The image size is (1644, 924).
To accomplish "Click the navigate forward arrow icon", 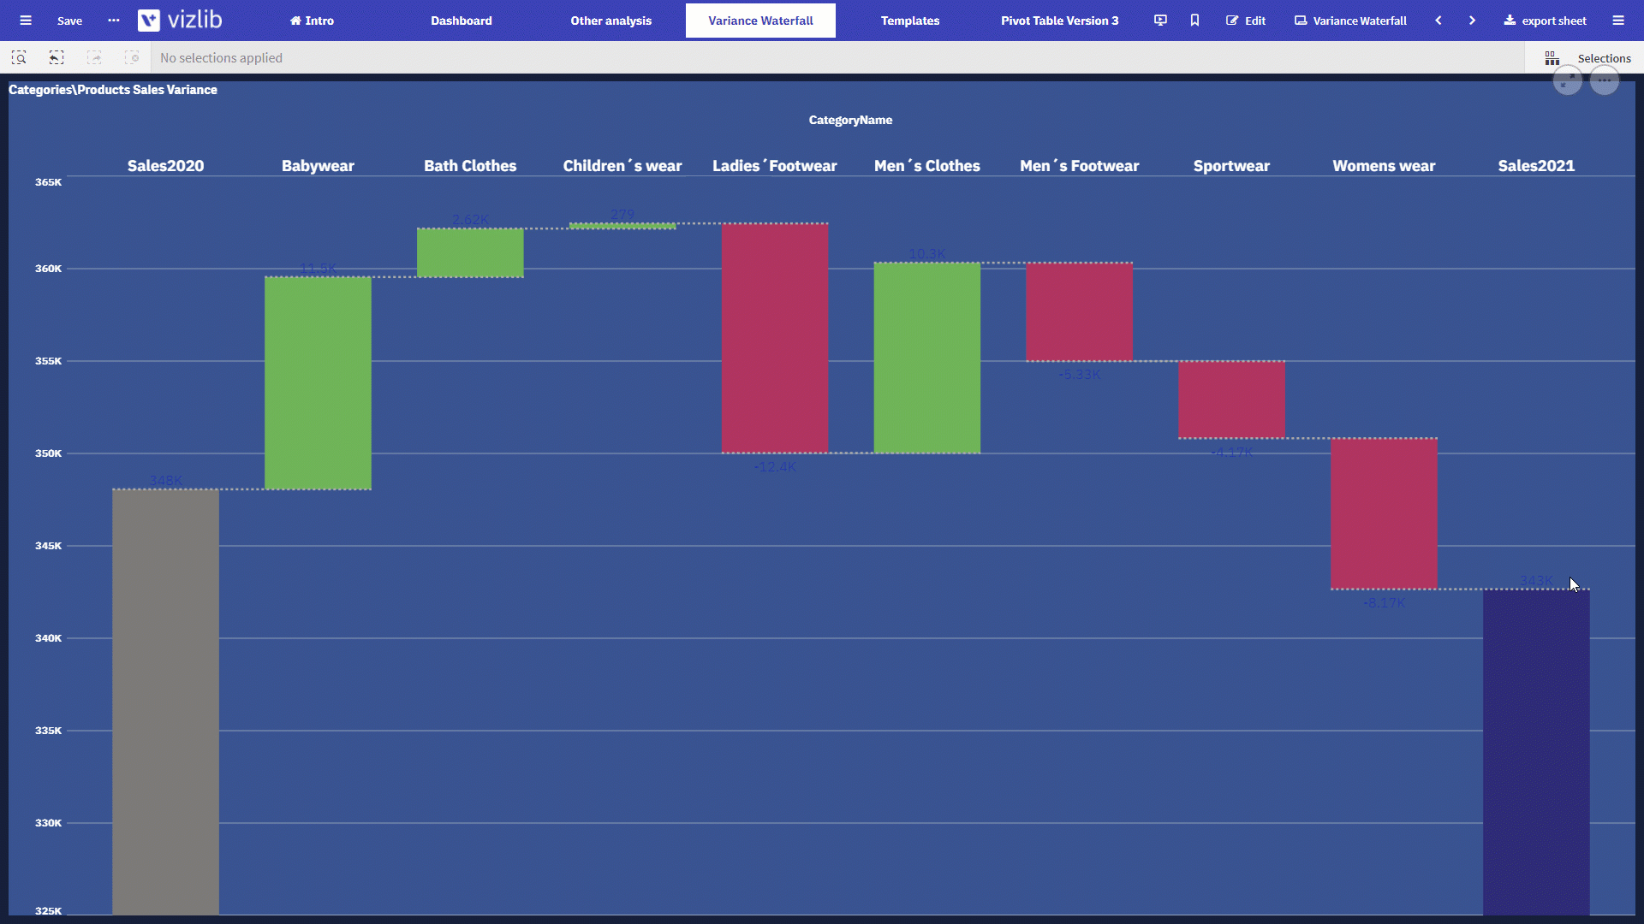I will coord(1473,21).
